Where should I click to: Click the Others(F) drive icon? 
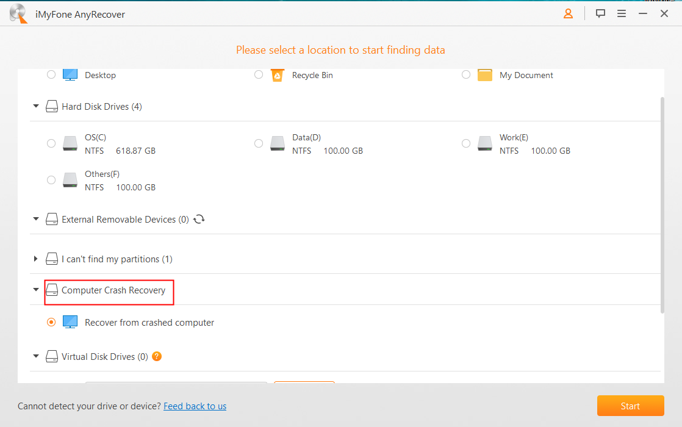click(70, 180)
